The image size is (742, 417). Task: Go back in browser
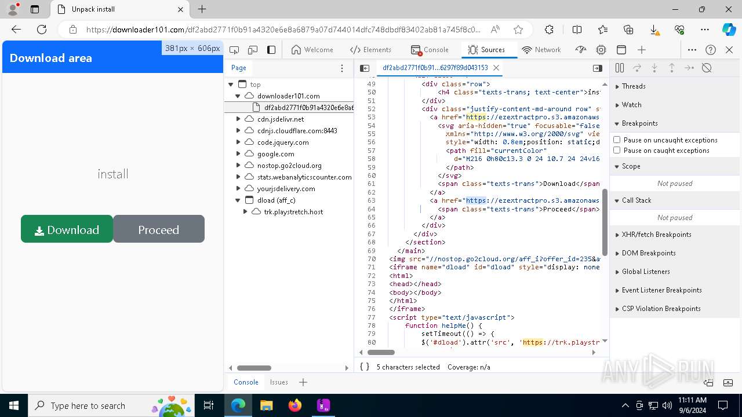click(16, 30)
